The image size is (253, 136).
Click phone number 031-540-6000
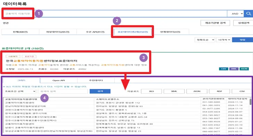click(211, 102)
